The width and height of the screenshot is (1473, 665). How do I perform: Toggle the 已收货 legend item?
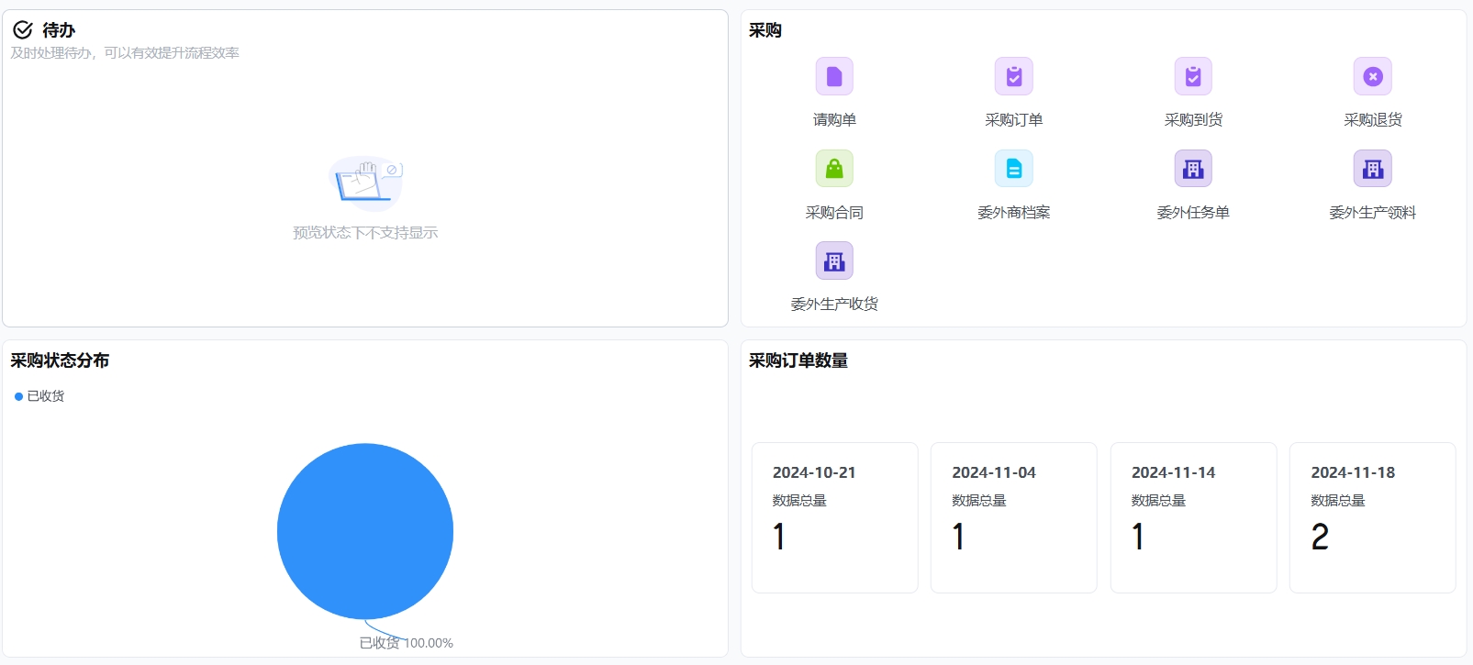tap(39, 396)
